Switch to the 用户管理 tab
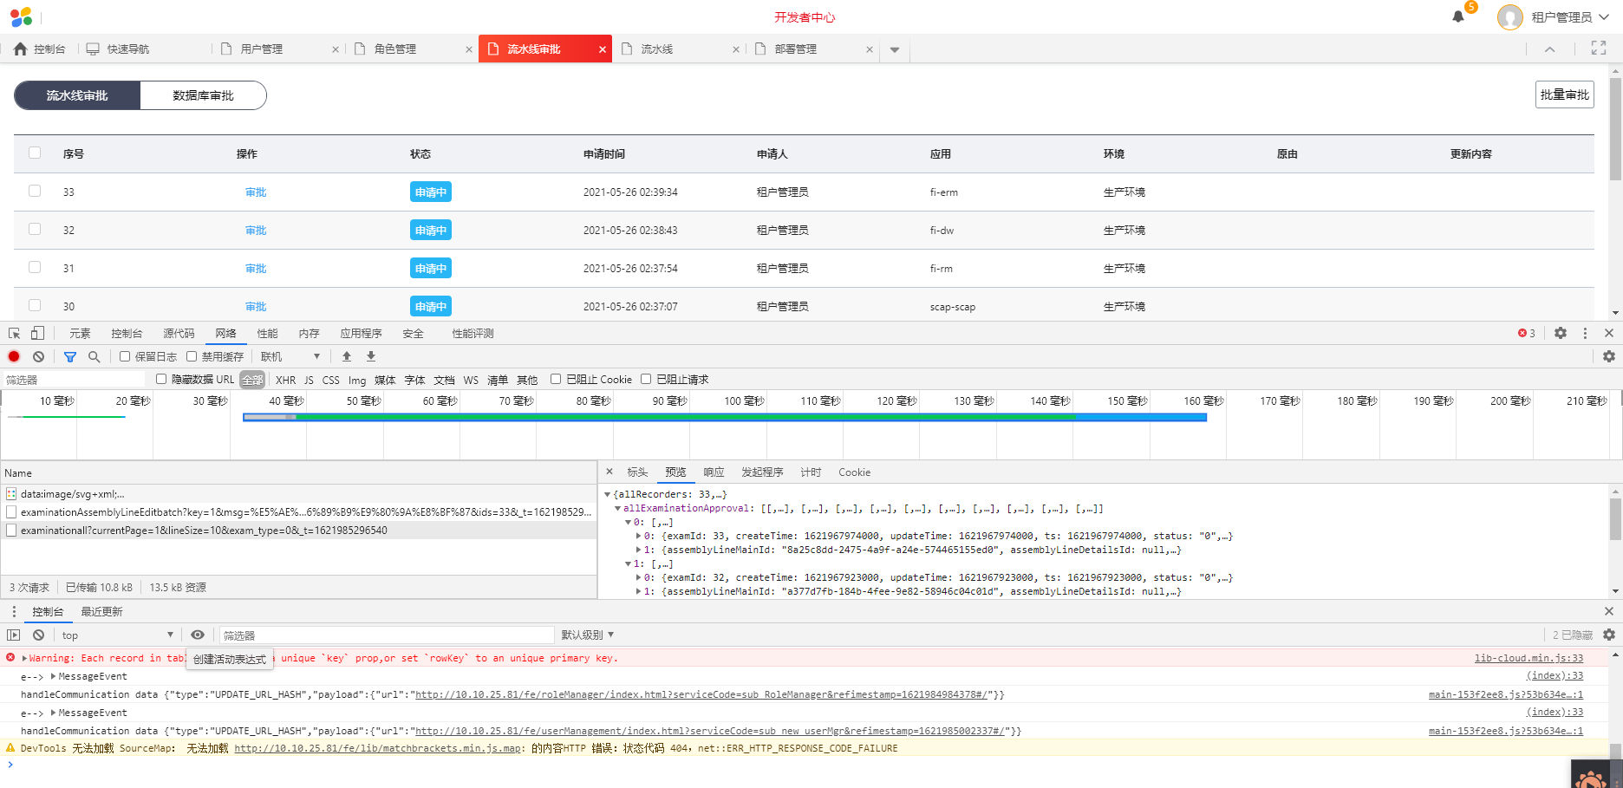The height and width of the screenshot is (788, 1623). 262,49
